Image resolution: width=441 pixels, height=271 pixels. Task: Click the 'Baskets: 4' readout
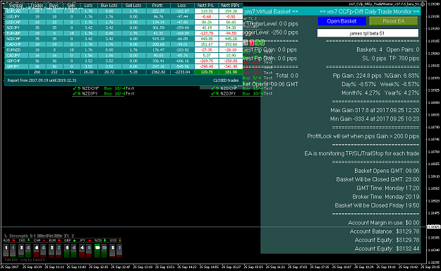tap(369, 50)
